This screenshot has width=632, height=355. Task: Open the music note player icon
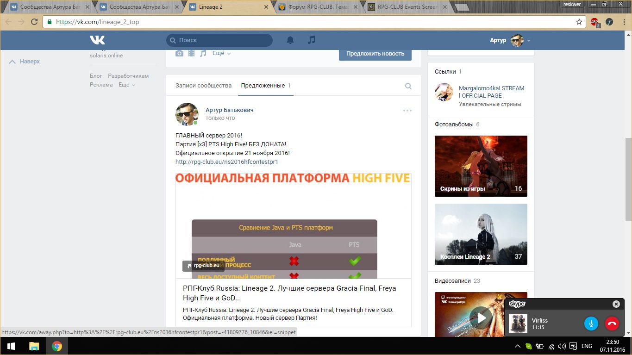tap(312, 40)
